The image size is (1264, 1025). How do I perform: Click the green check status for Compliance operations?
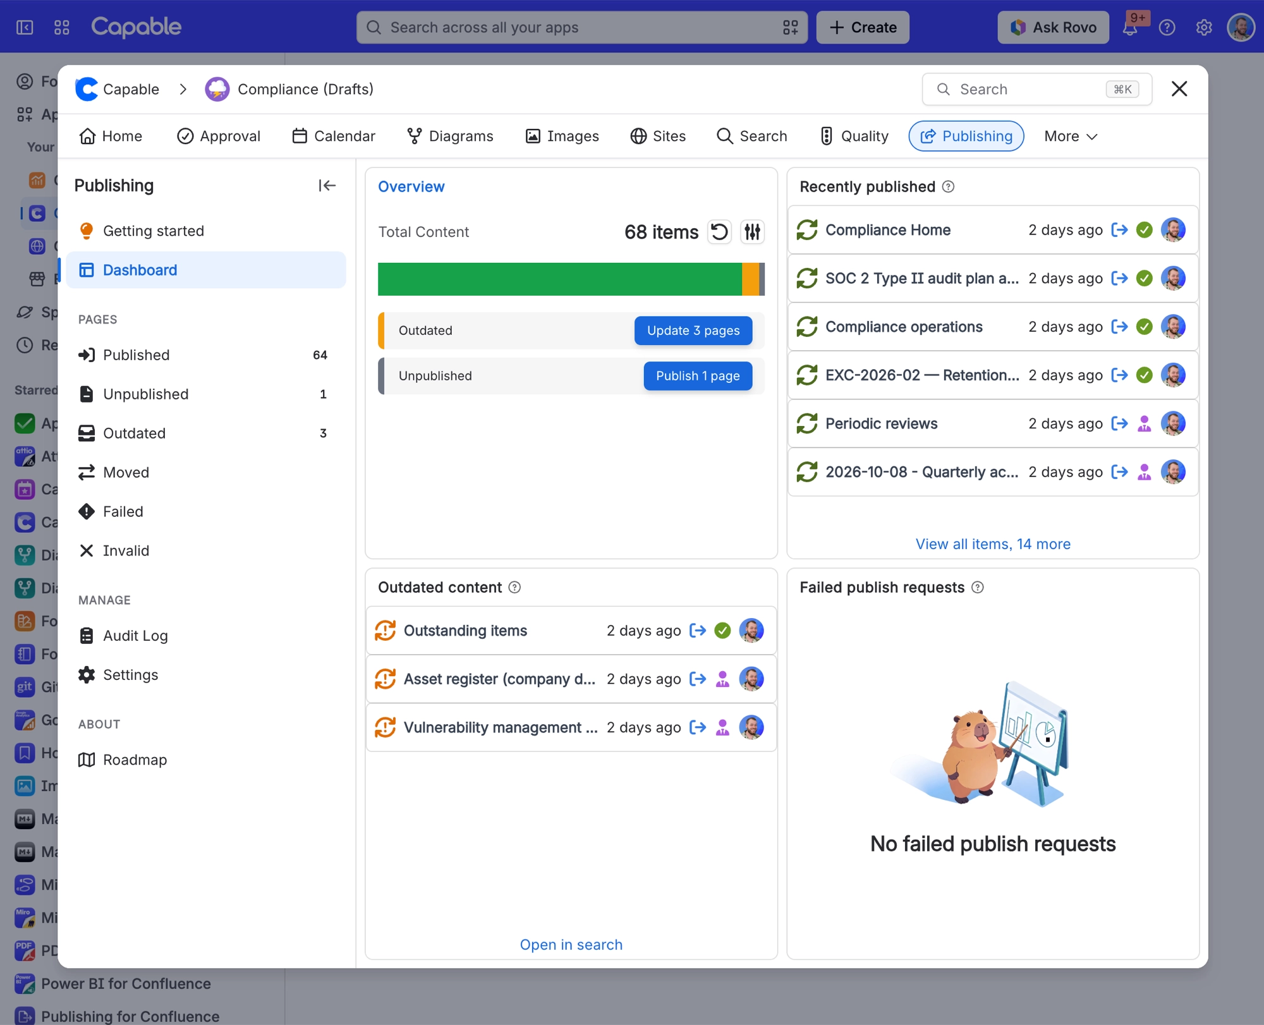[x=1144, y=327]
